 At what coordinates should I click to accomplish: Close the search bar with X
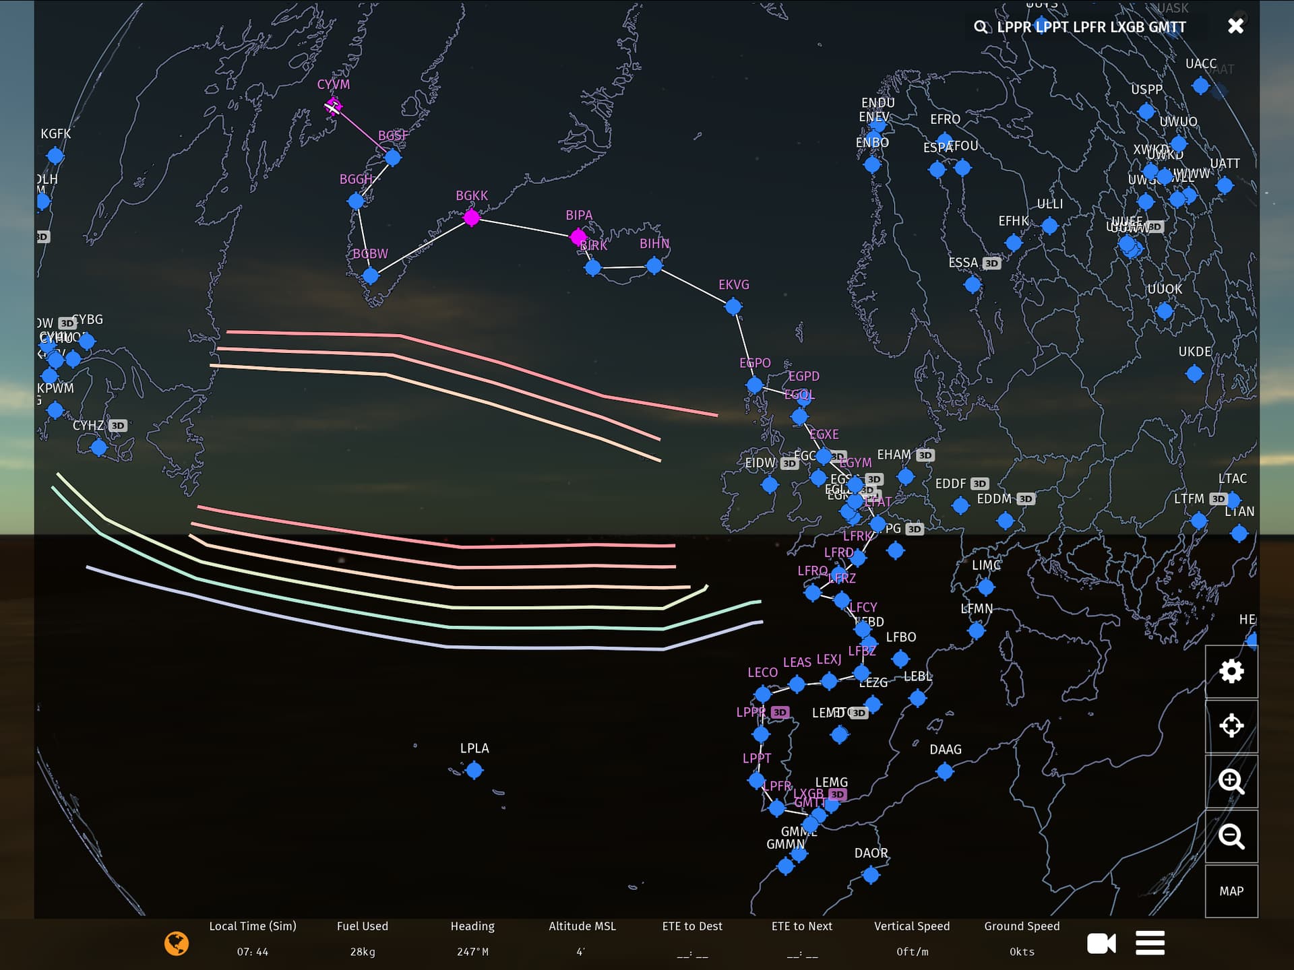click(1235, 26)
